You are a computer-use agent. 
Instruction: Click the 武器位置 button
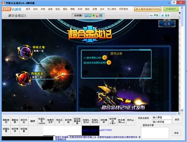click(x=6, y=130)
